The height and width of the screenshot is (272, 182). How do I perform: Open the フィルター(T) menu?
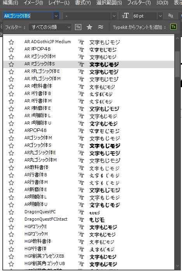click(139, 3)
